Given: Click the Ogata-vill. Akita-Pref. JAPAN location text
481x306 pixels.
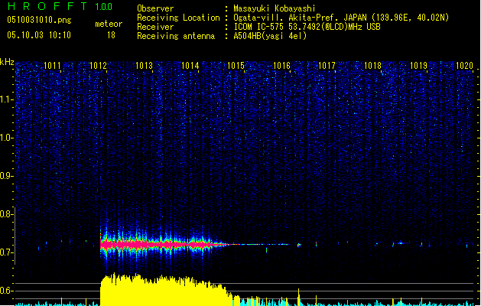Looking at the screenshot, I should (341, 18).
